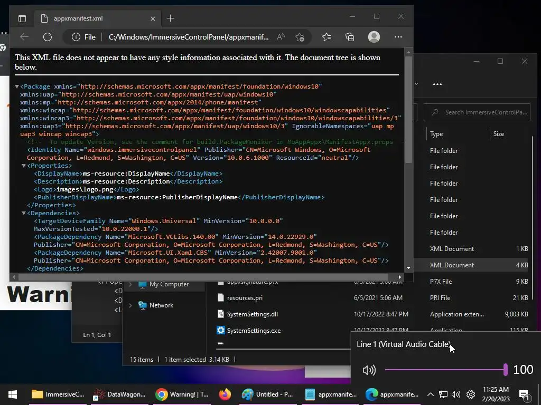Open File Explorer See more ellipsis
The height and width of the screenshot is (405, 541).
point(437,84)
